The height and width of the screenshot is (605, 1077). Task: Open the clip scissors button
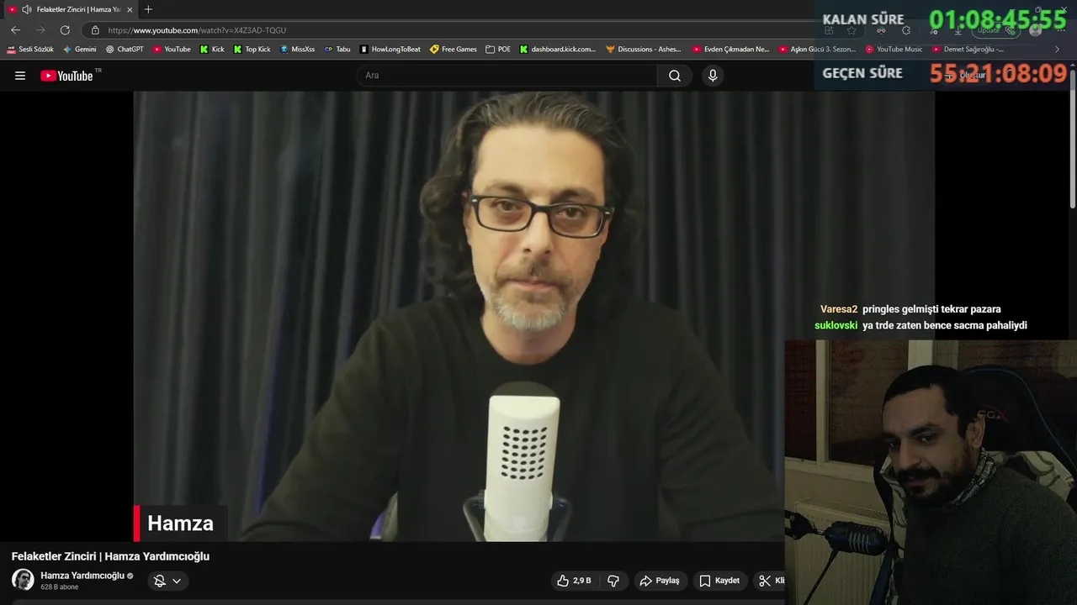click(769, 581)
